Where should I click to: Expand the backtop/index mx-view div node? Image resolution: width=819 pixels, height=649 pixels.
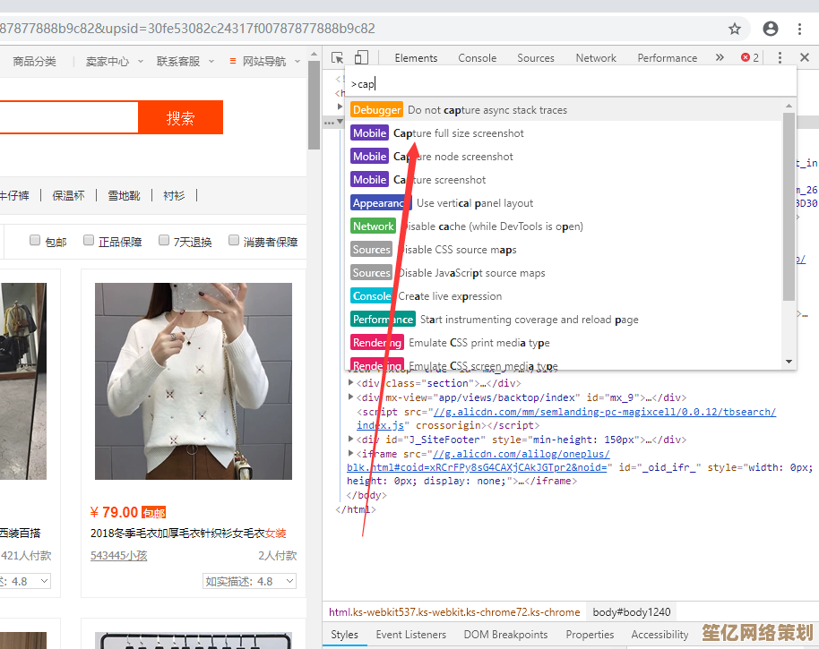[351, 397]
